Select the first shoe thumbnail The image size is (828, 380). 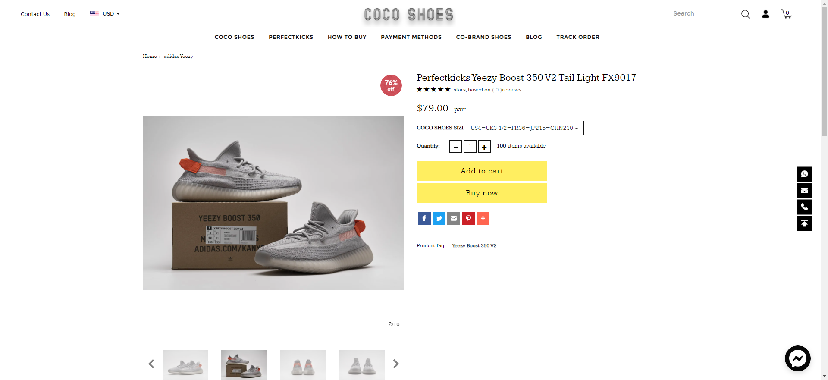(185, 365)
